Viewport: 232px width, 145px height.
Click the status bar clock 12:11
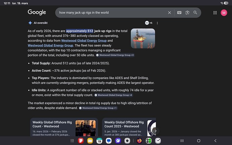7,3
